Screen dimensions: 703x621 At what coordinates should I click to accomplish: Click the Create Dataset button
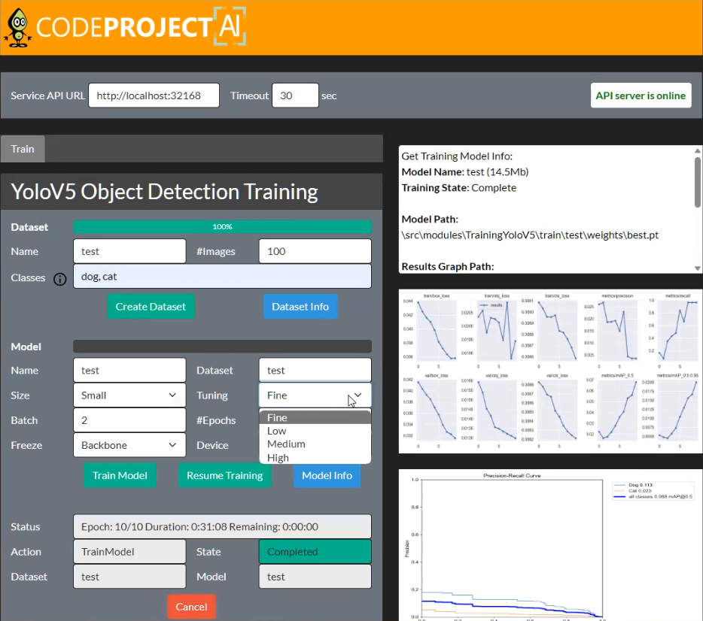151,307
